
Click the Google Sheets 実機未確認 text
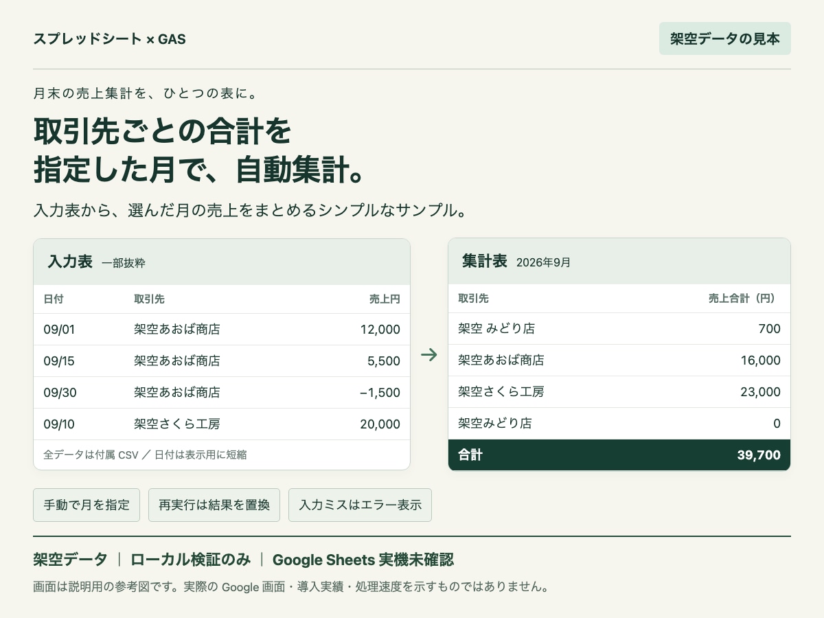[x=363, y=560]
